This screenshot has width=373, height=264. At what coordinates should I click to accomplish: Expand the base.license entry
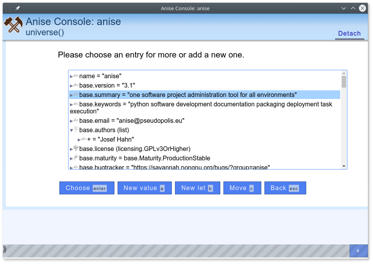[x=71, y=149]
